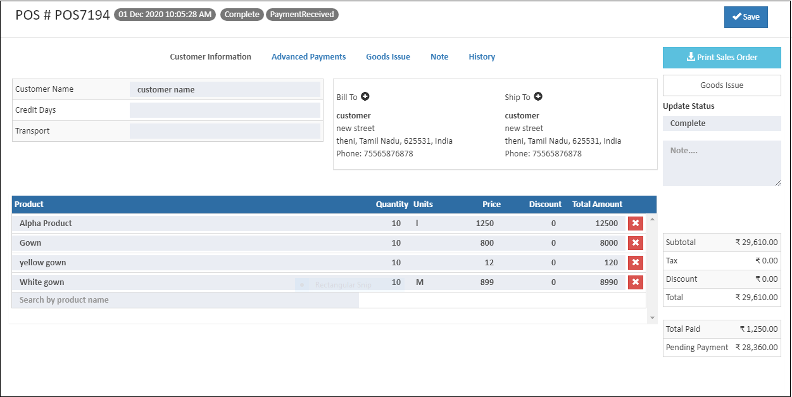Switch to the Advanced Payments tab
Viewport: 792px width, 397px height.
[308, 56]
